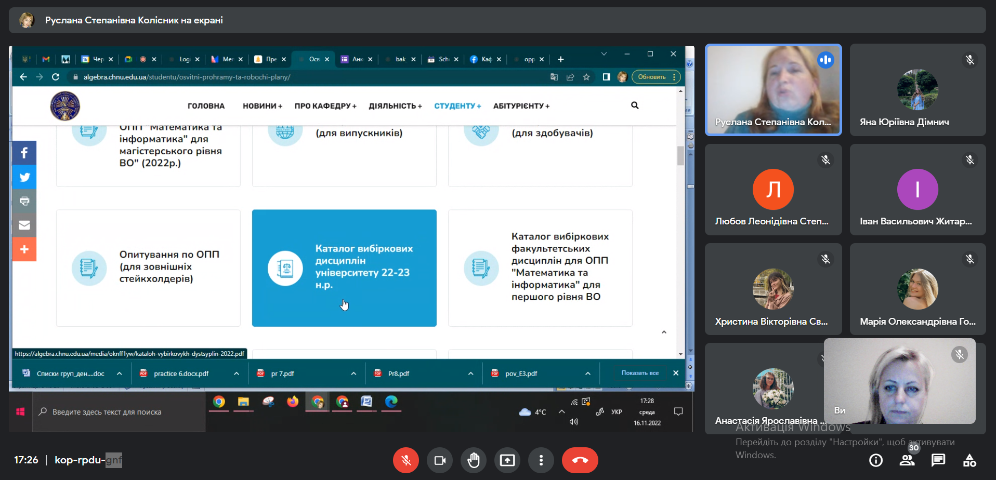Open АБІТУРІЄНТУ+ menu
The image size is (996, 480).
521,106
